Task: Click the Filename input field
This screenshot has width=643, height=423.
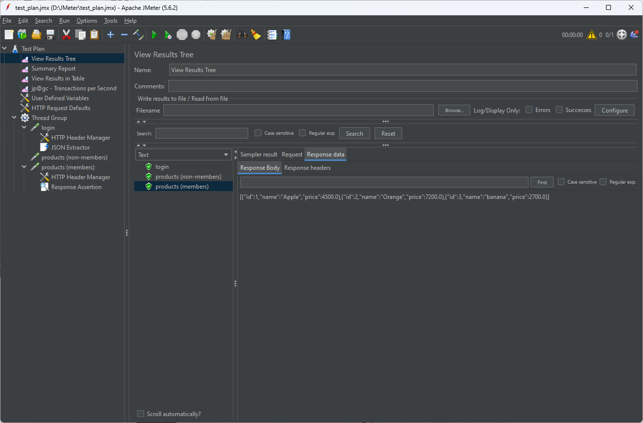Action: click(299, 110)
